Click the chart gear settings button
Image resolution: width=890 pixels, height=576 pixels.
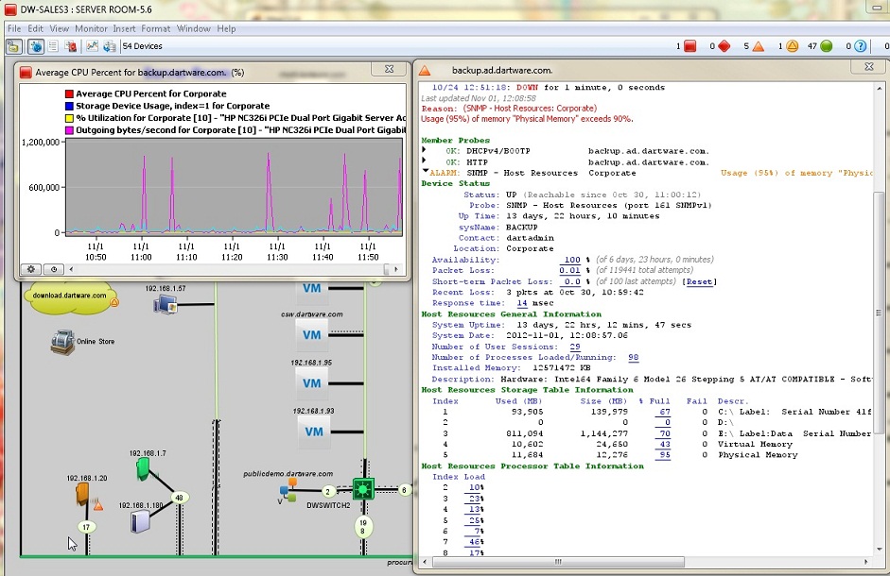pyautogui.click(x=29, y=269)
